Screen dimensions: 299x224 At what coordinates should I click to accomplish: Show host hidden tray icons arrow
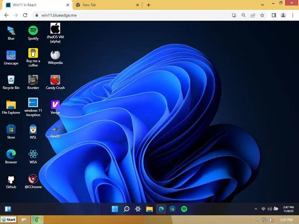pyautogui.click(x=258, y=220)
